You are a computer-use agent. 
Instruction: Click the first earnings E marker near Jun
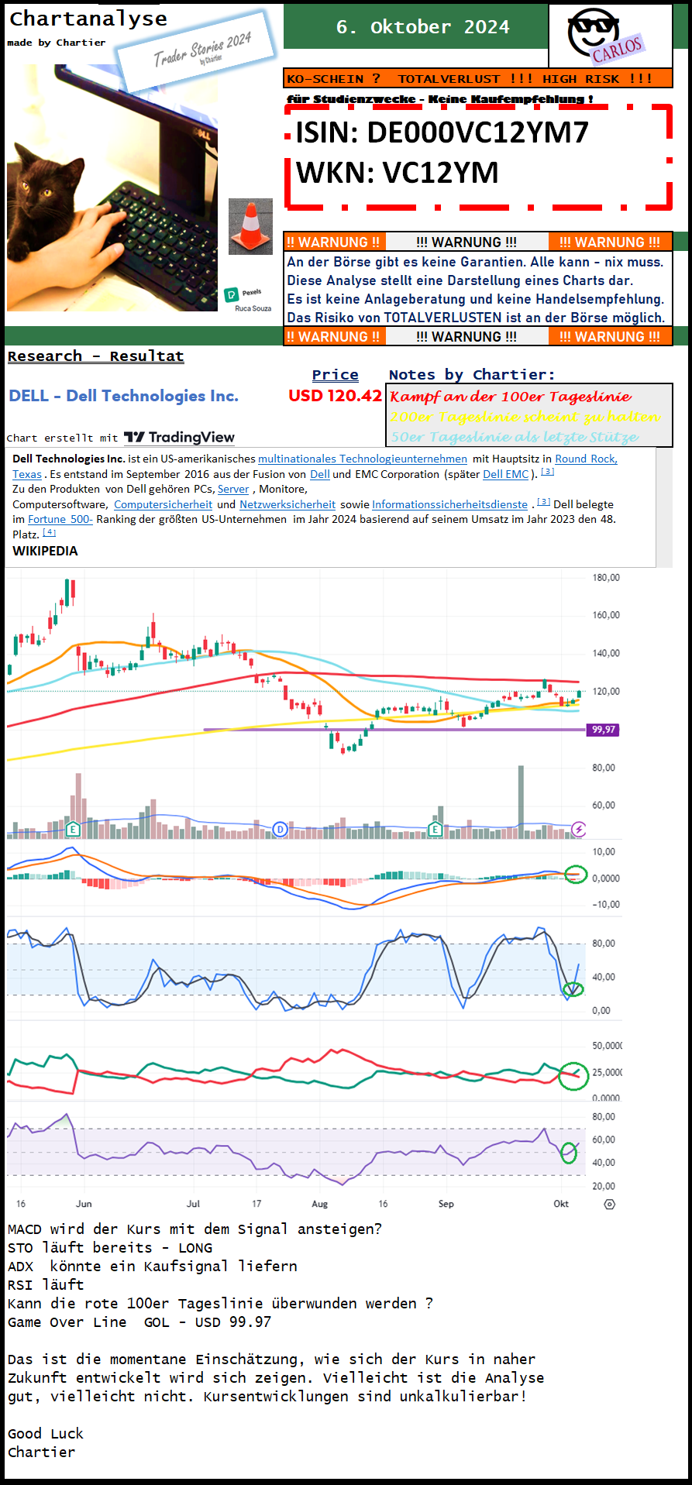tap(73, 830)
